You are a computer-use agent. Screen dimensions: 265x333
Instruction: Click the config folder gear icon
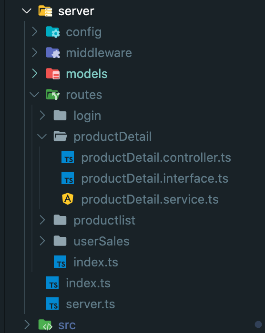pos(53,32)
